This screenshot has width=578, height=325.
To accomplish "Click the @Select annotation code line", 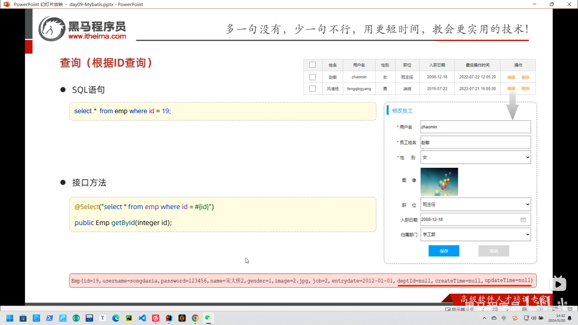I will pos(144,207).
